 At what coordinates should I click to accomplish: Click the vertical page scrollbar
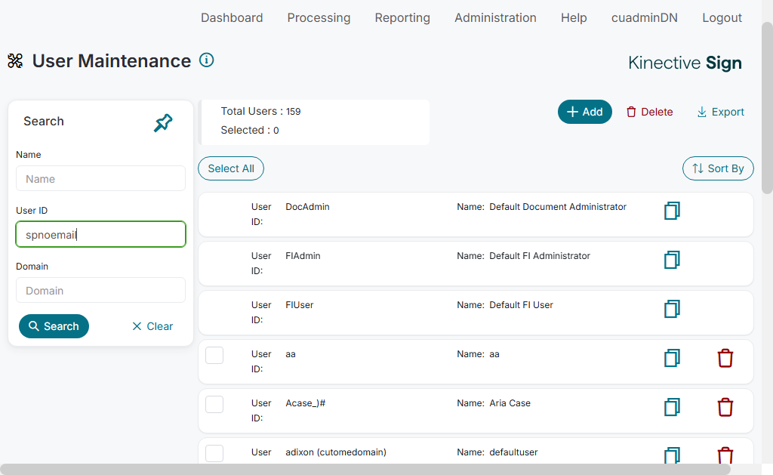[767, 106]
